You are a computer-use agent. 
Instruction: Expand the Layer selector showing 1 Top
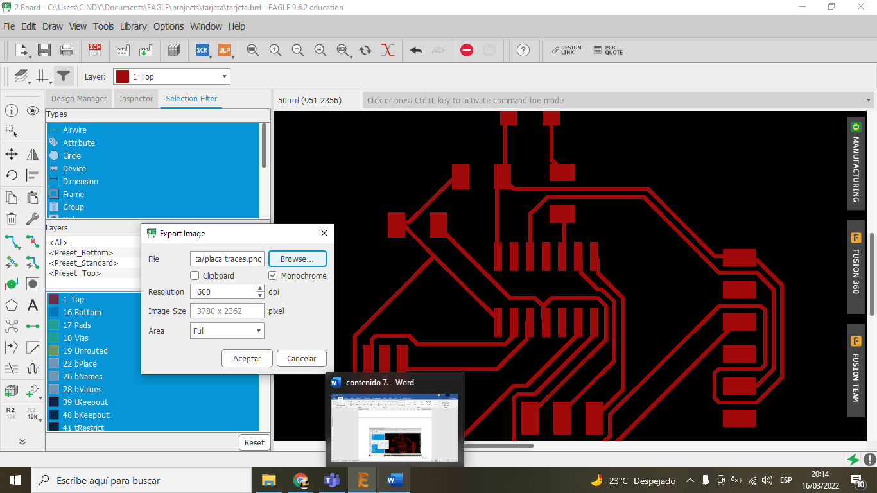pyautogui.click(x=171, y=77)
